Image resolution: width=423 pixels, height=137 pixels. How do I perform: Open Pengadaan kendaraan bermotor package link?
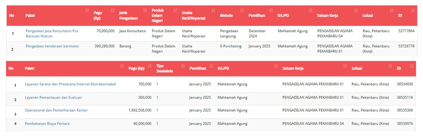pos(52,46)
